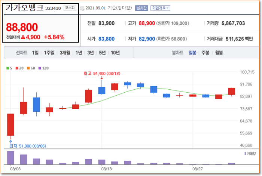Click the calendar clock icon before the date
Screen dimensions: 262x176
tap(82, 9)
